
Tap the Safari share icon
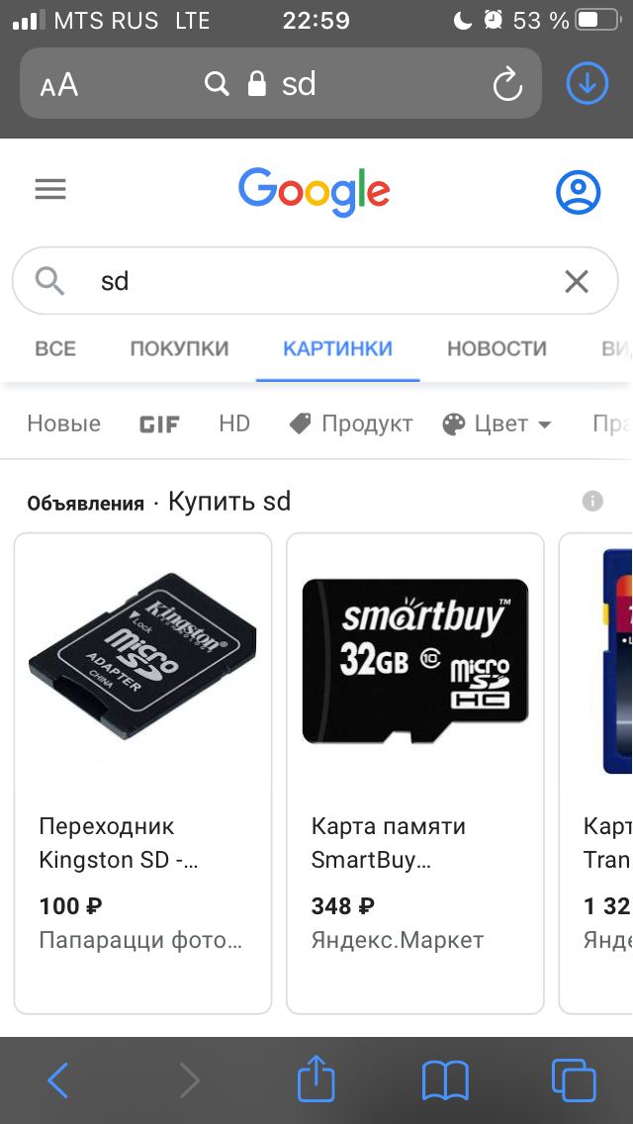[316, 1079]
